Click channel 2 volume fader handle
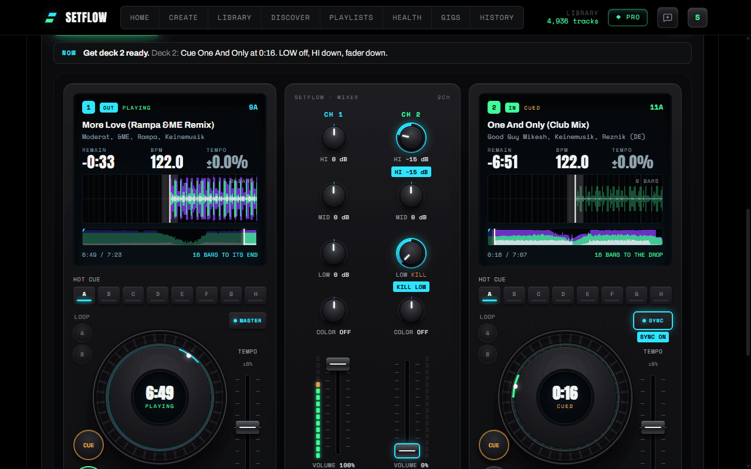Viewport: 751px width, 469px height. click(407, 451)
